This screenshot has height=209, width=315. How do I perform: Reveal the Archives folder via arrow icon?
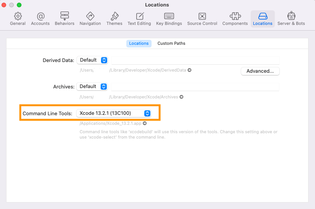[181, 97]
